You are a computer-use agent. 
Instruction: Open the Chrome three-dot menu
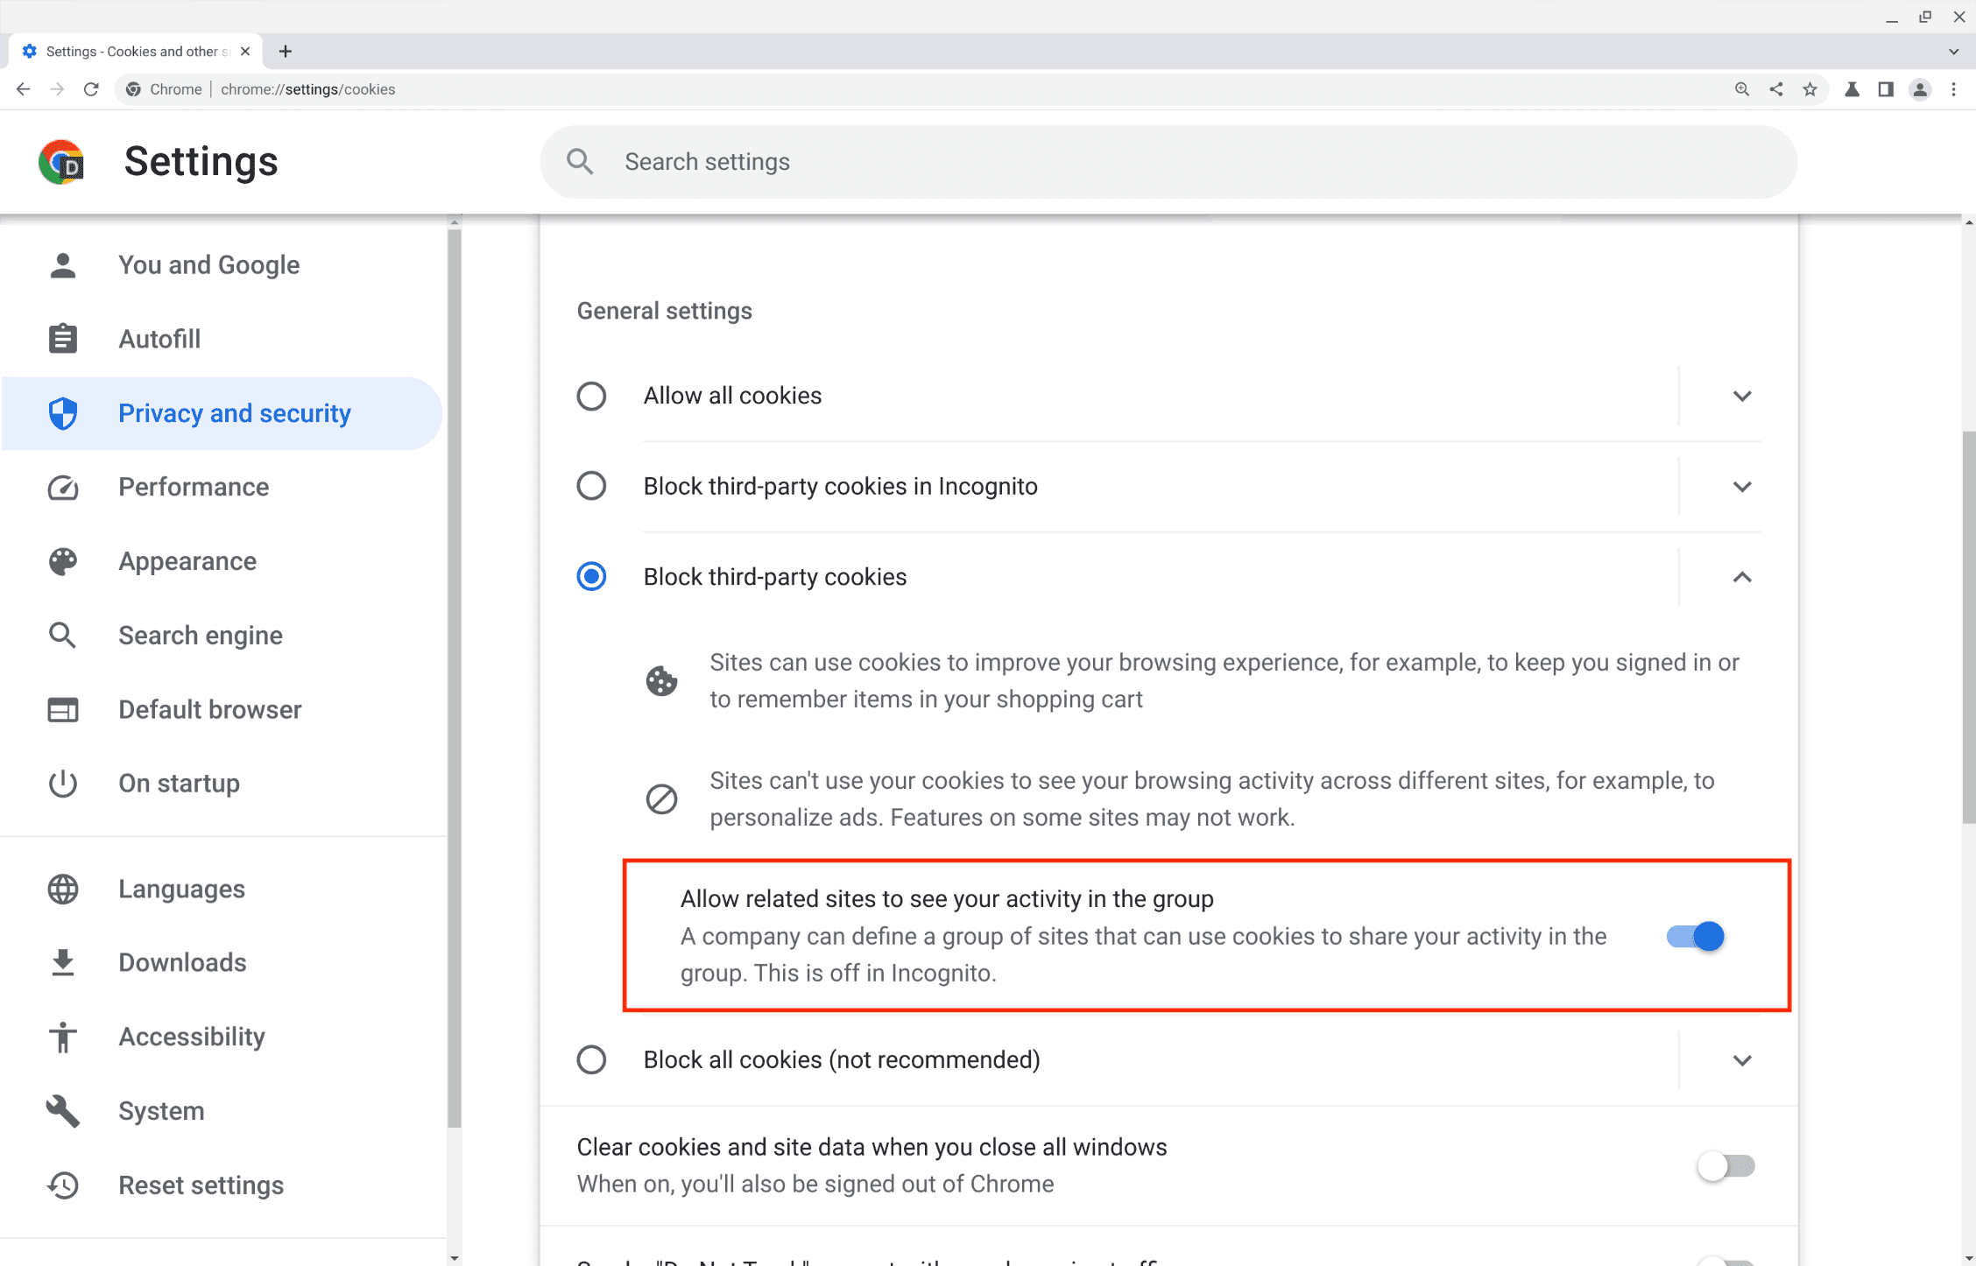1954,89
